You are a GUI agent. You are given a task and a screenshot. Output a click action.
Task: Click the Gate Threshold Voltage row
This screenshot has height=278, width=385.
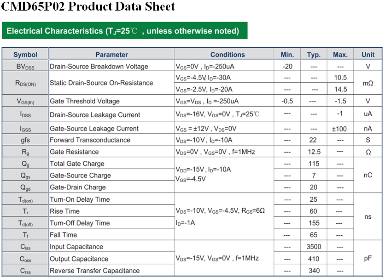click(x=192, y=101)
